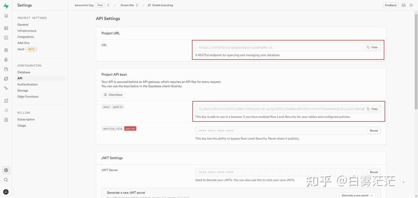Open the Database icon in sidebar
418x198 pixels.
[6, 50]
